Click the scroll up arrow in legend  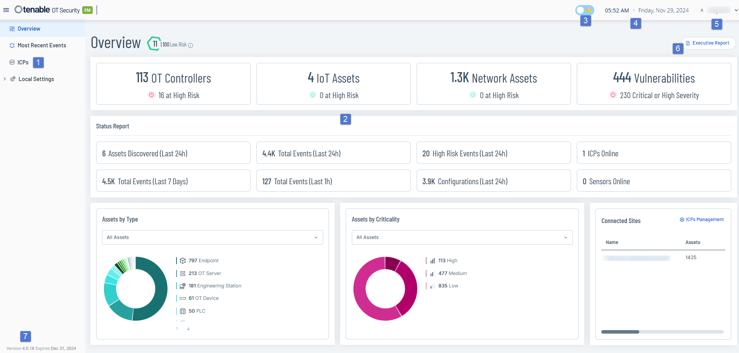pyautogui.click(x=177, y=329)
